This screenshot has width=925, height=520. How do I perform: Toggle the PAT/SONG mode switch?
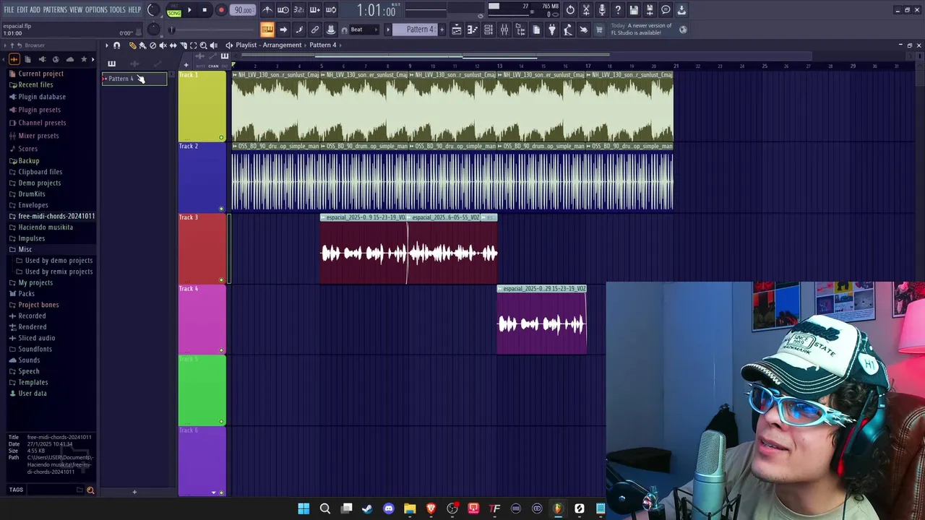[174, 10]
